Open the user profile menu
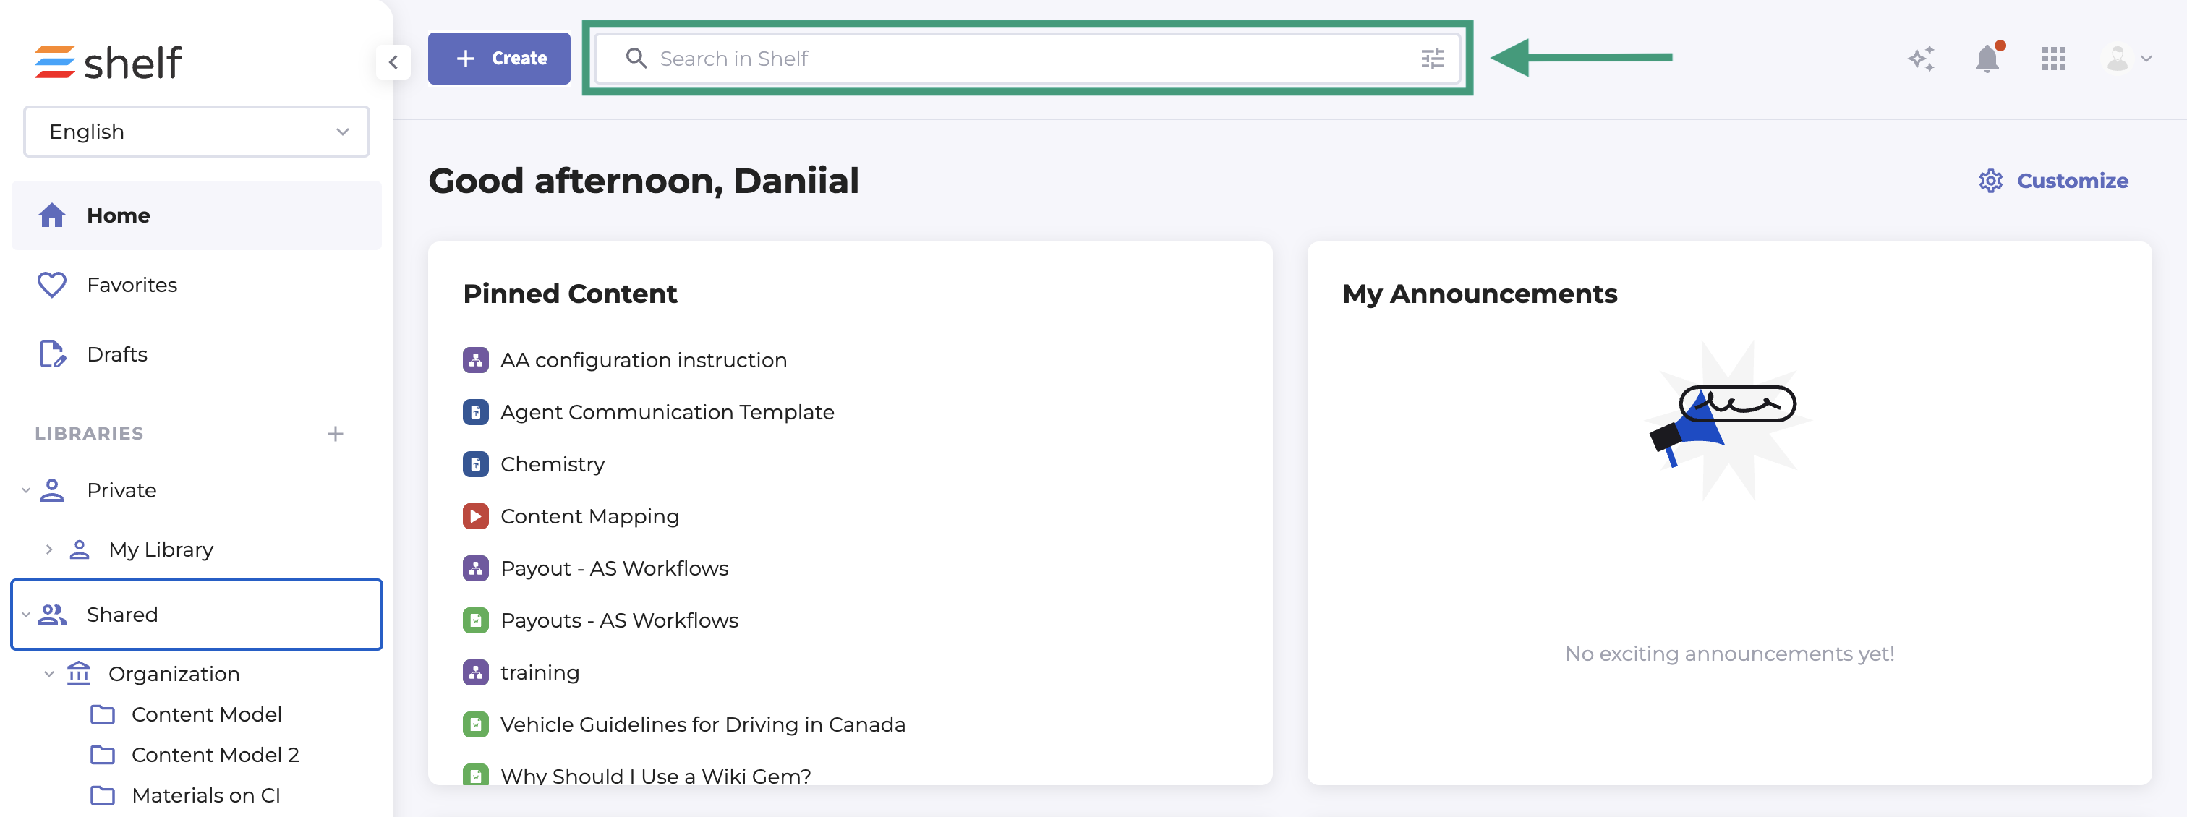This screenshot has height=817, width=2187. click(2127, 59)
